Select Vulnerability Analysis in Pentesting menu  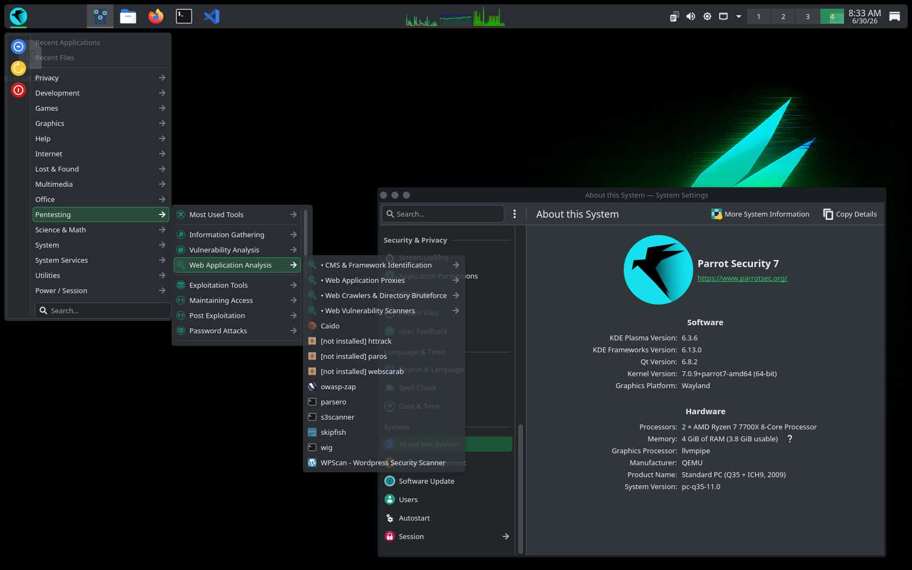[237, 250]
